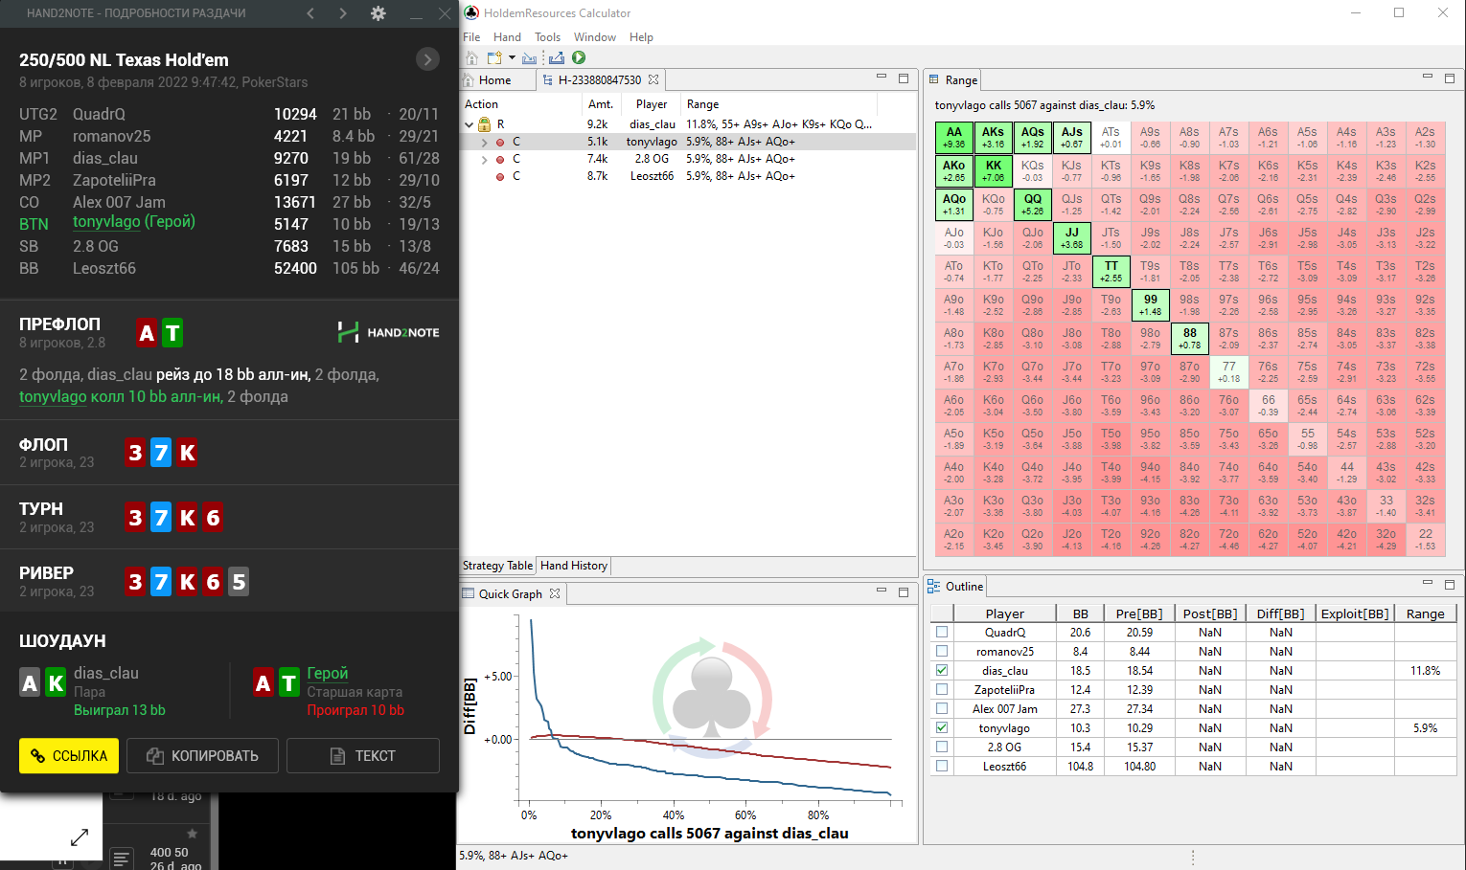This screenshot has width=1466, height=870.
Task: Go to previous hand in Hand2Note window
Action: 310,13
